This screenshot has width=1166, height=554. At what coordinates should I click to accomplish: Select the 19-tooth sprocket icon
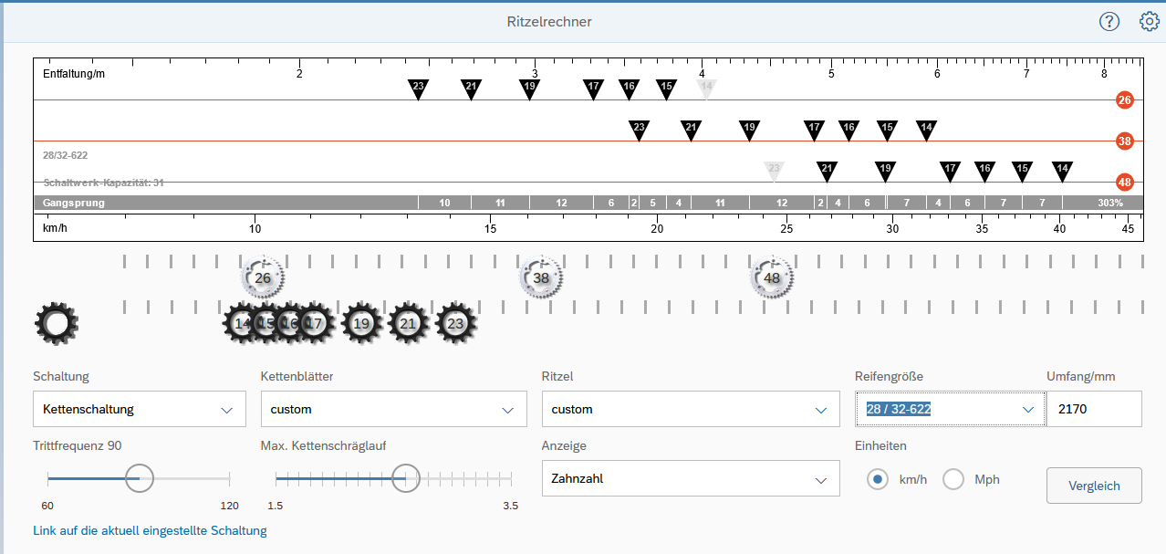click(362, 323)
